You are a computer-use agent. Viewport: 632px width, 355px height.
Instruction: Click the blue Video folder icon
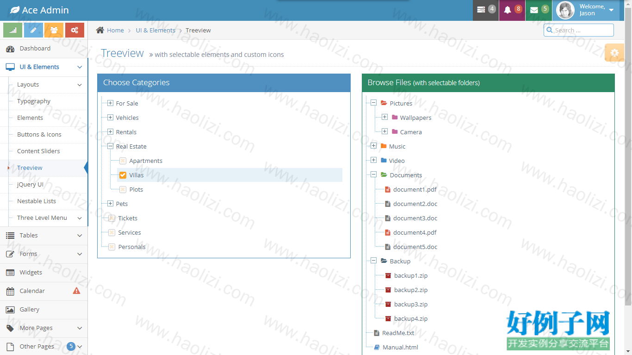point(384,161)
